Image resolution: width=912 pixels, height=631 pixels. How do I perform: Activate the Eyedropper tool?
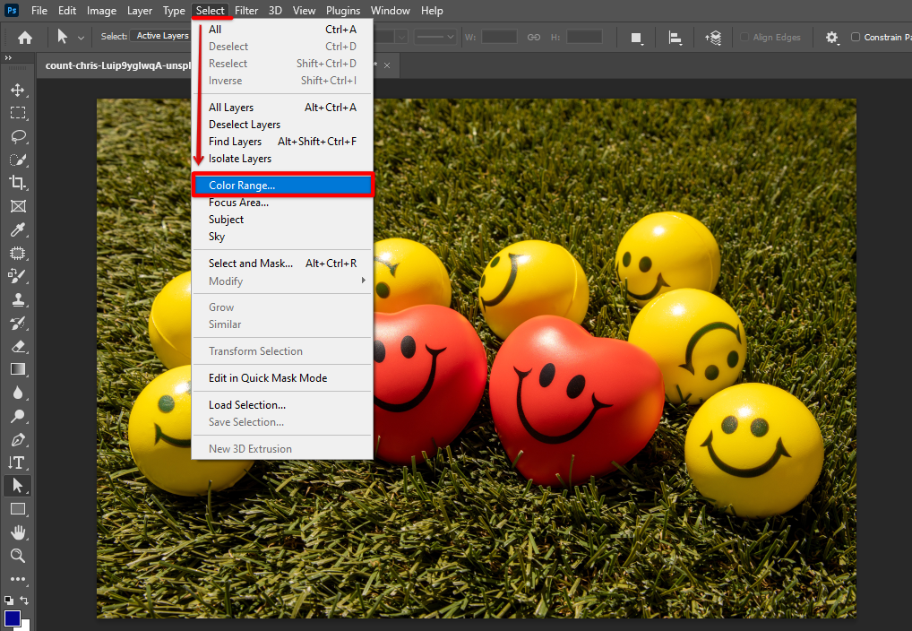coord(17,229)
